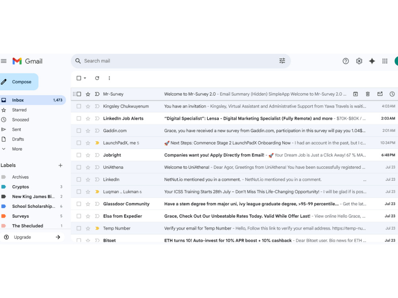Delete the Mr-Survey email
398x298 pixels.
click(x=367, y=94)
